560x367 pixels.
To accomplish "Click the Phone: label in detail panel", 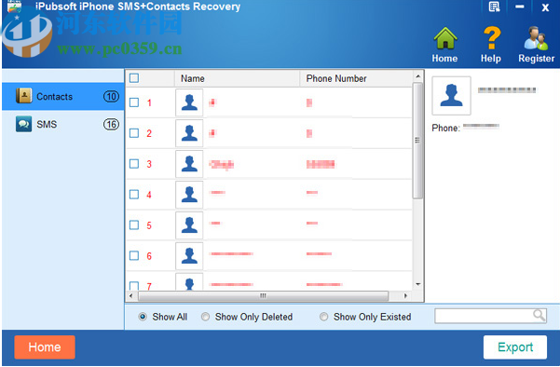I will pyautogui.click(x=445, y=128).
